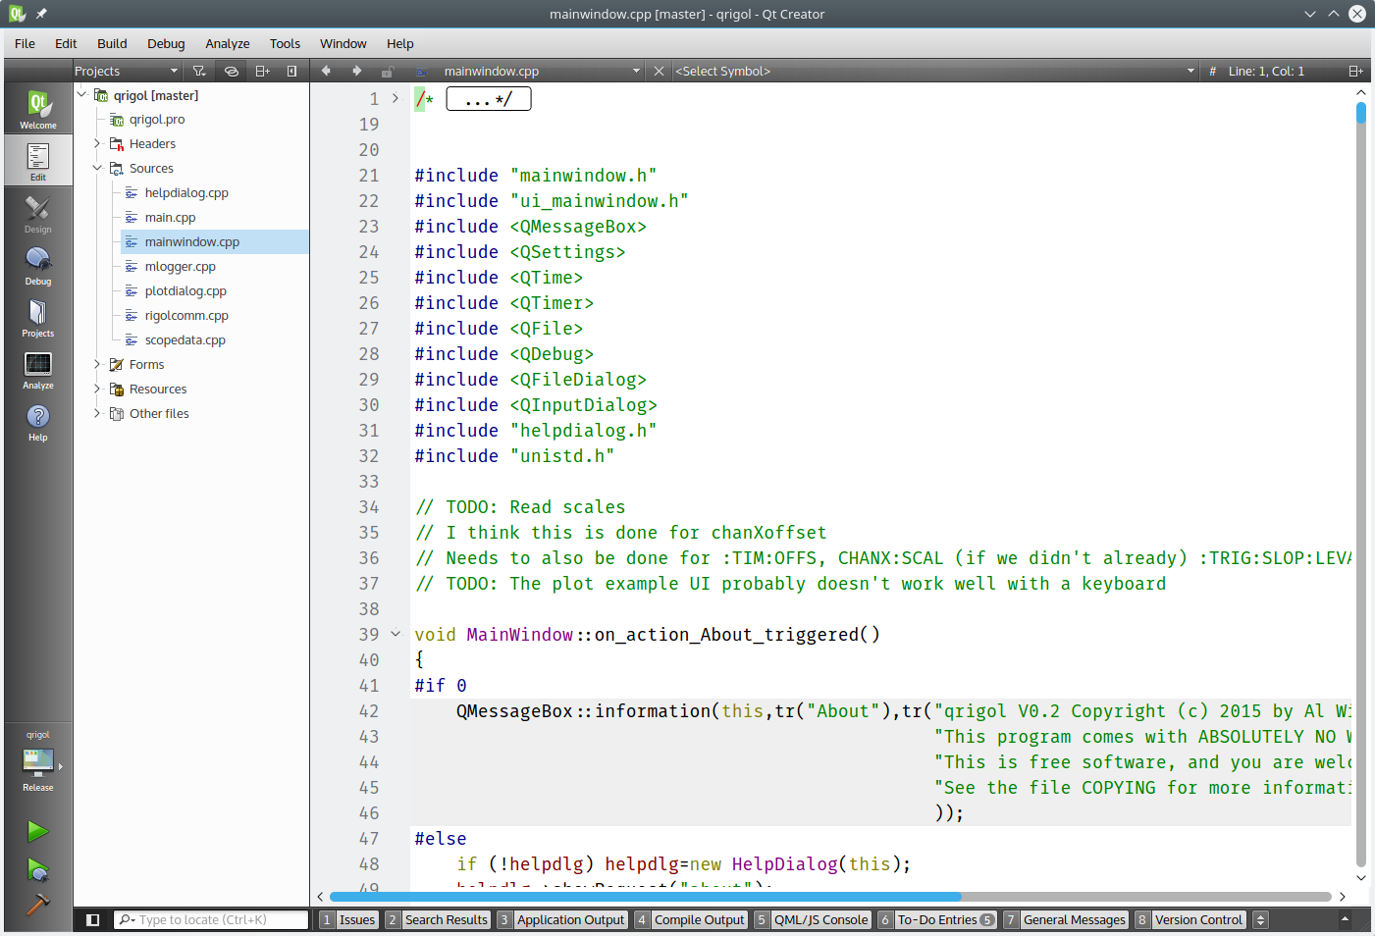Toggle synchronize with editor link icon
Viewport: 1375px width, 936px height.
231,71
